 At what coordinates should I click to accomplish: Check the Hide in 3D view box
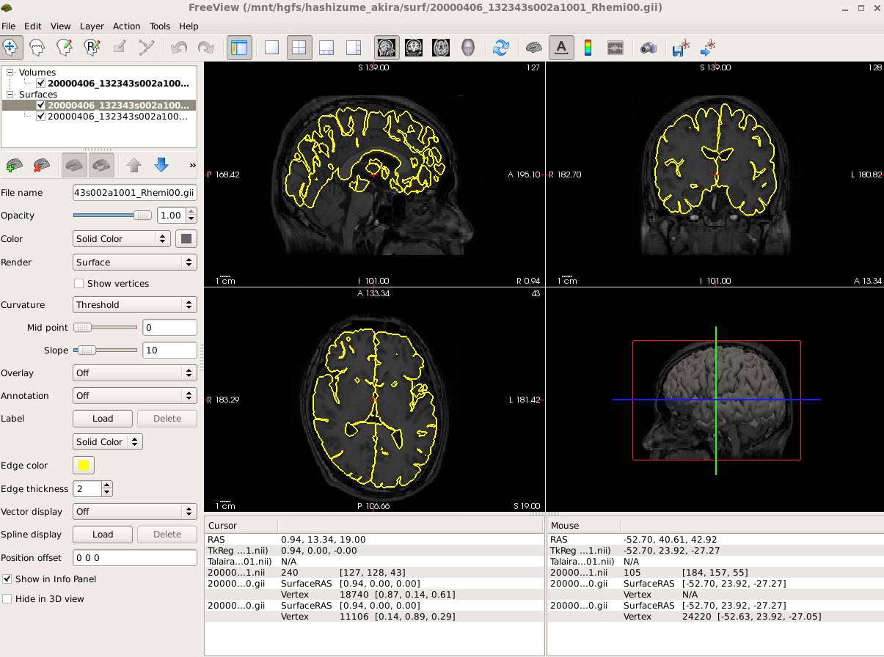pyautogui.click(x=7, y=599)
